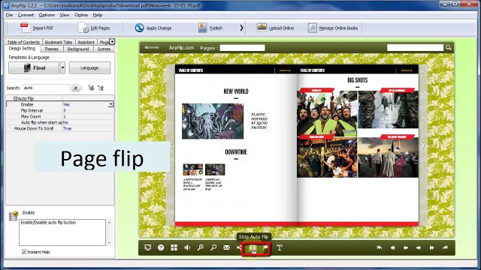Open the tab overflow dropdown arrow
The image size is (481, 270).
tap(112, 41)
